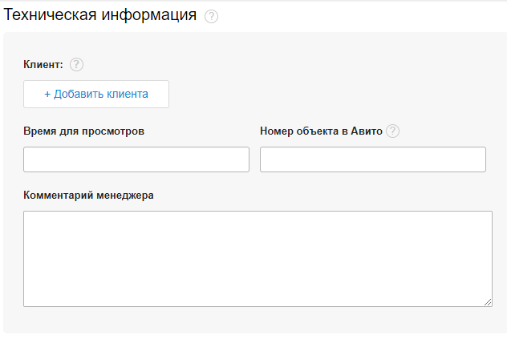Click help icon beside Техническая информация heading
The image size is (507, 339).
[x=211, y=17]
